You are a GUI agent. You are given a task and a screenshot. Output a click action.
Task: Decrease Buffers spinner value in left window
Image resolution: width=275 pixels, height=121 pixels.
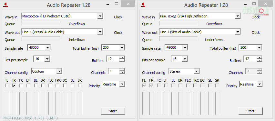(x=122, y=60)
